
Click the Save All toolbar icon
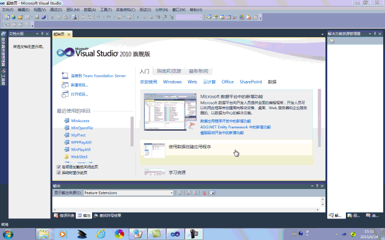(x=44, y=17)
